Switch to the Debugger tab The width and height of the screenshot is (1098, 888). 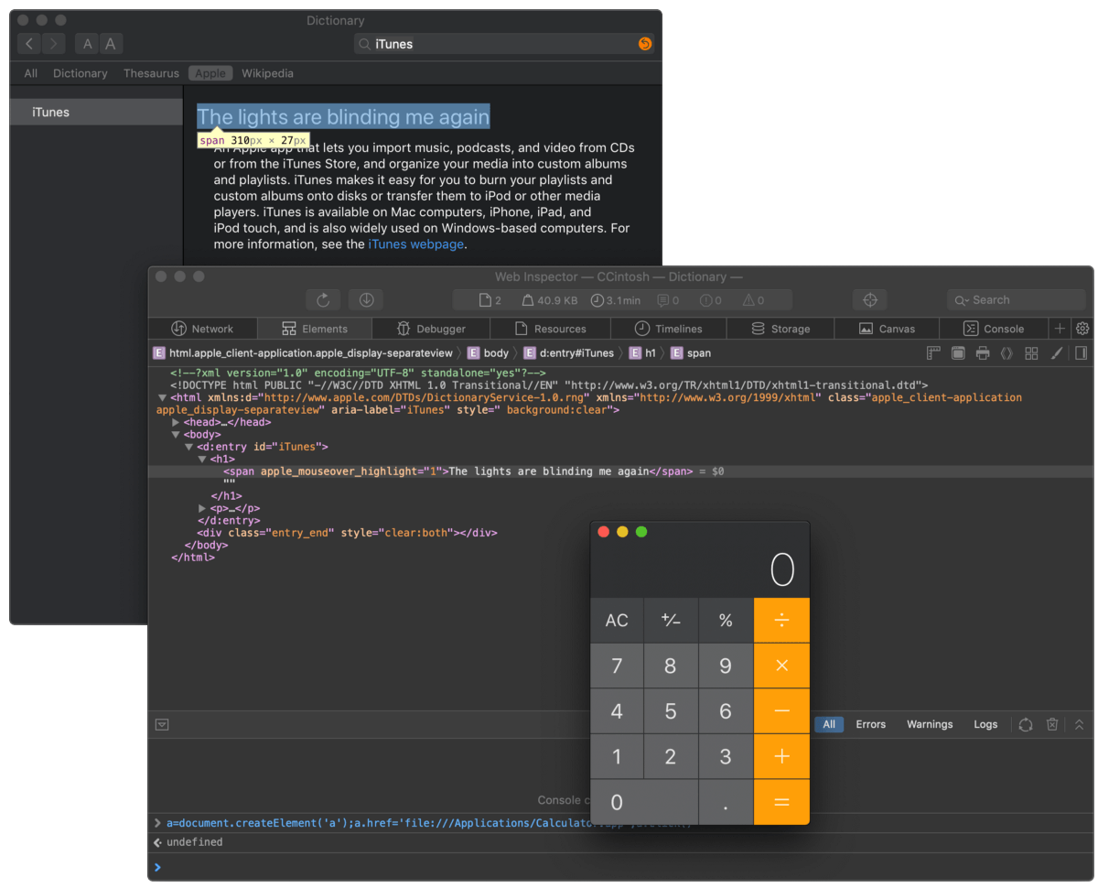431,329
